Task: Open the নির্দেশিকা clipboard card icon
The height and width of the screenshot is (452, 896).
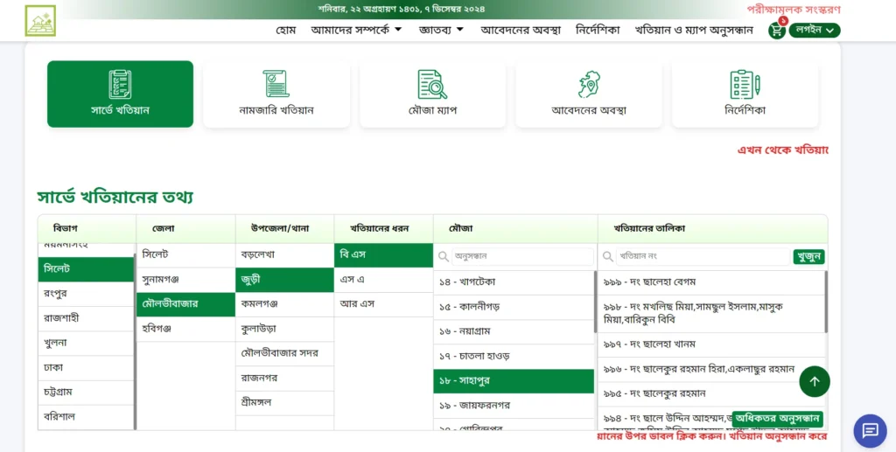Action: [x=745, y=84]
